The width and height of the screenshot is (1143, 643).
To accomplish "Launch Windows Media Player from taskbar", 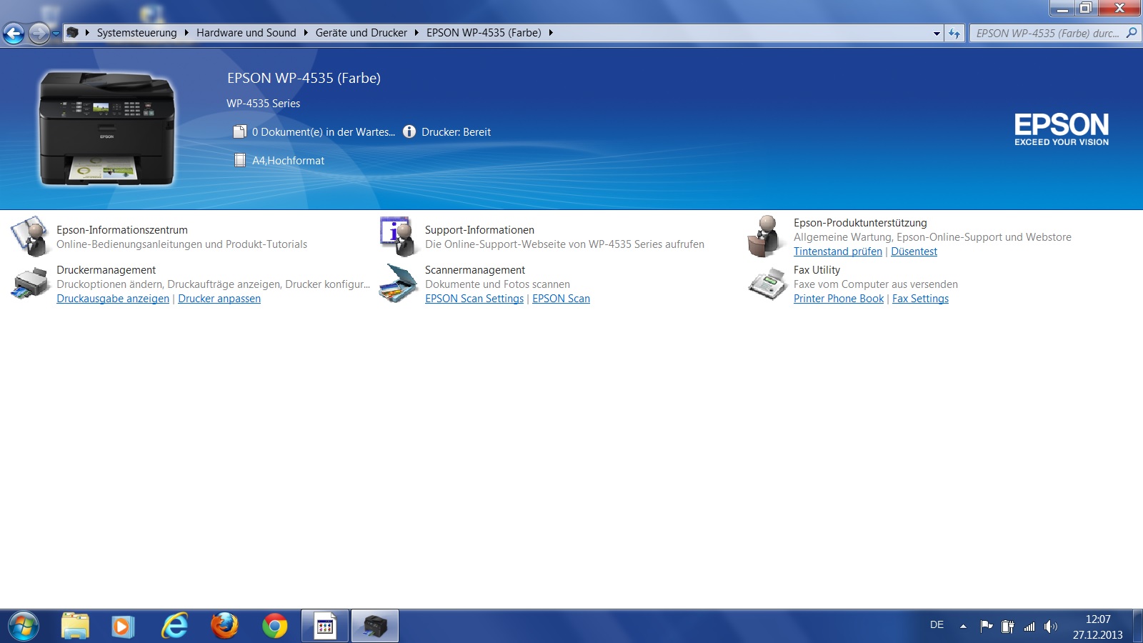I will 124,627.
